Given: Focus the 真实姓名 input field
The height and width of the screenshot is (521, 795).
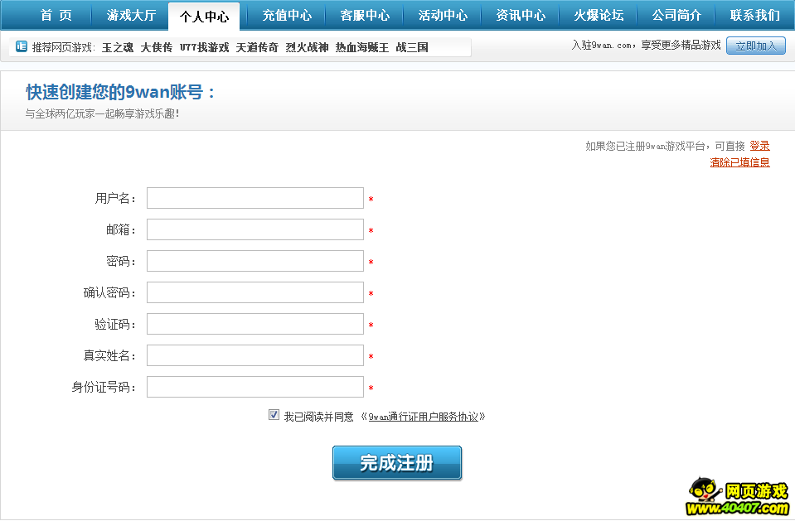Looking at the screenshot, I should [255, 355].
